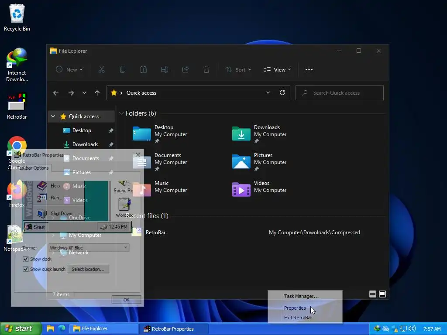The image size is (447, 335).
Task: Select Desktop in the navigation pane
Action: point(82,130)
